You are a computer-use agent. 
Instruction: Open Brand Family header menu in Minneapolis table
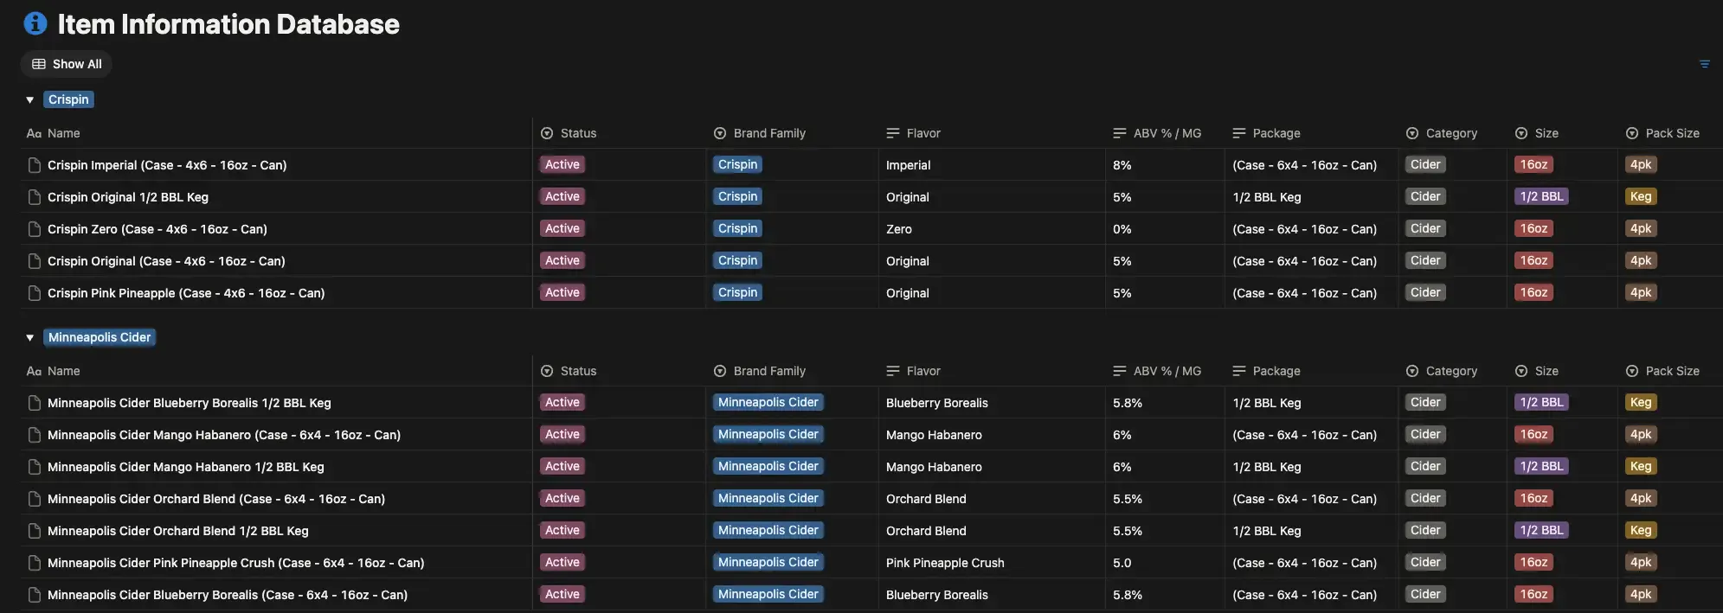760,371
